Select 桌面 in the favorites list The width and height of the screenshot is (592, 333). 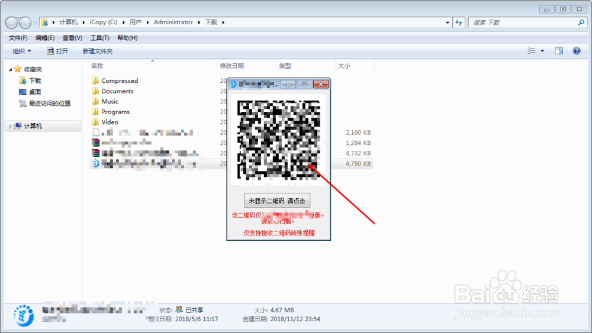pyautogui.click(x=35, y=92)
